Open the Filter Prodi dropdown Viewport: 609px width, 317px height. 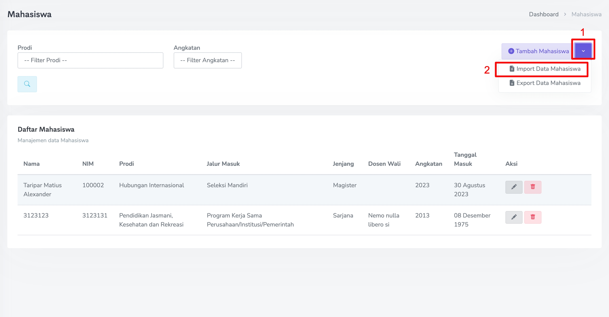[x=90, y=60]
